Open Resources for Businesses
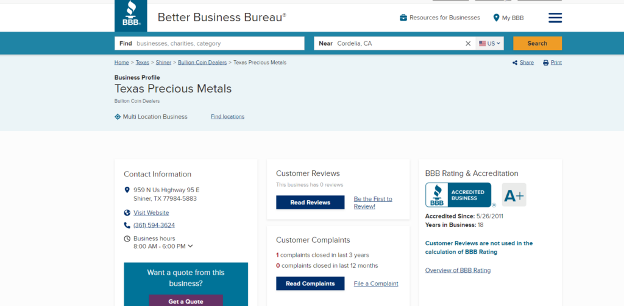The image size is (624, 306). (444, 18)
